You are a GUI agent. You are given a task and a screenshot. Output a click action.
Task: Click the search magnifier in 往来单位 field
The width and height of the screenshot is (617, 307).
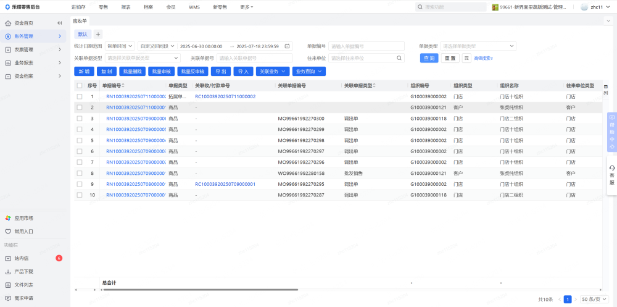(399, 58)
